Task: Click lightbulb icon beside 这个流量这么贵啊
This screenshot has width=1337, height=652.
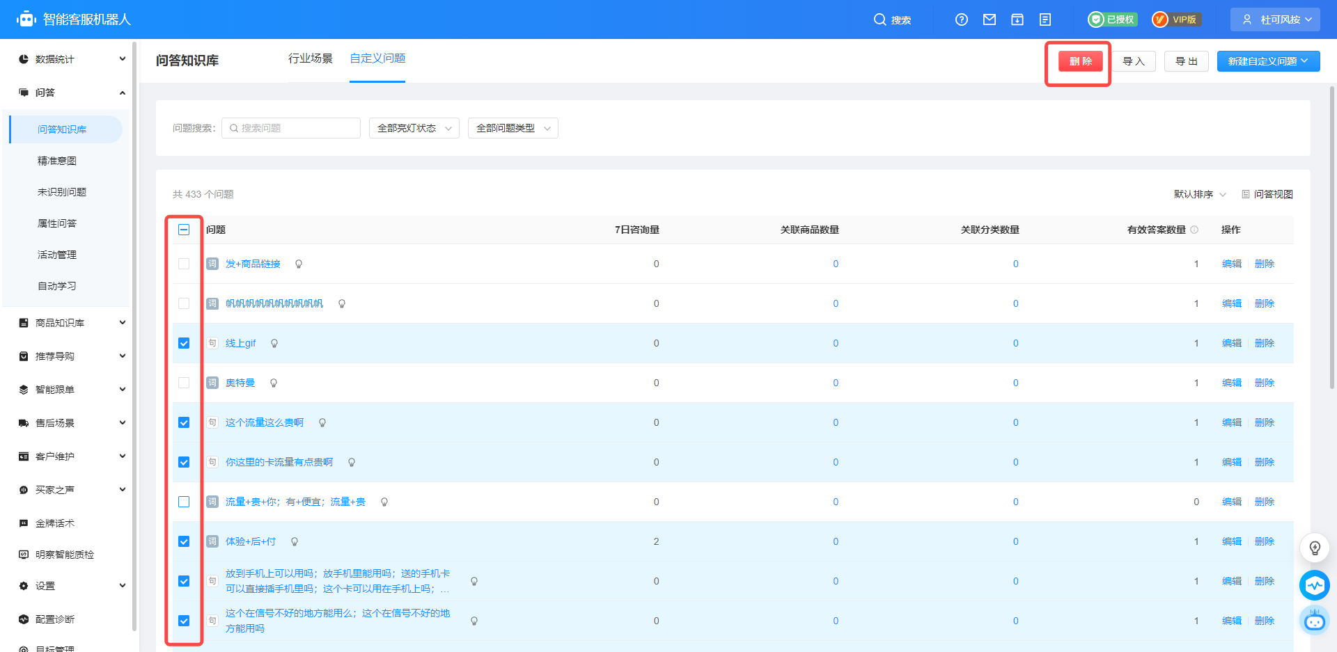Action: coord(322,423)
